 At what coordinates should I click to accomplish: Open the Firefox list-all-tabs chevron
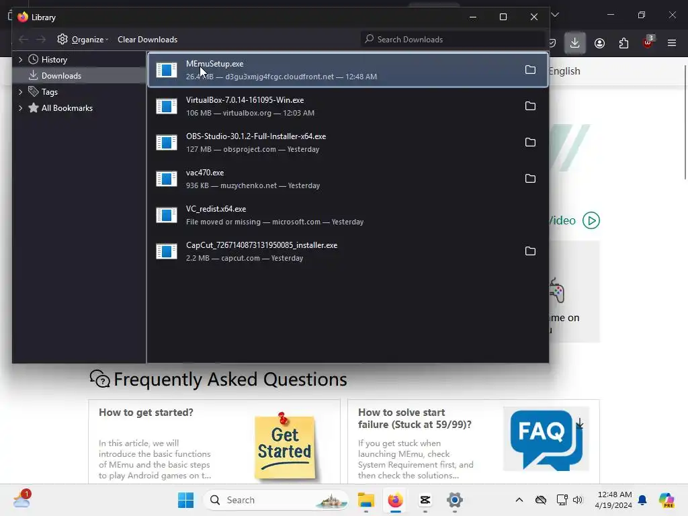click(555, 15)
